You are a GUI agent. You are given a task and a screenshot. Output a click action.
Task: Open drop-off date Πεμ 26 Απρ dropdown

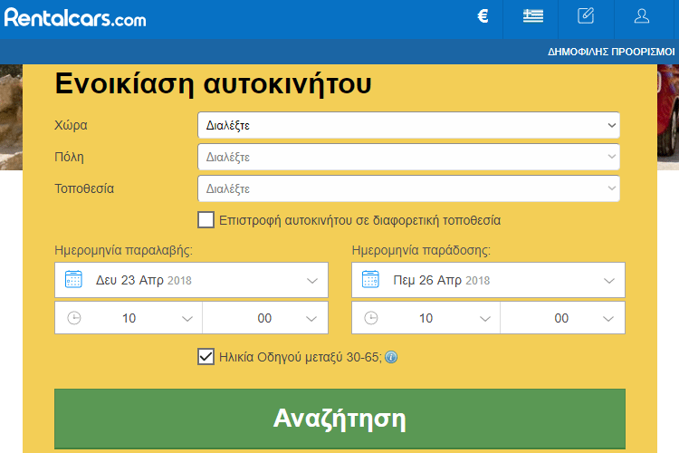[x=489, y=280]
